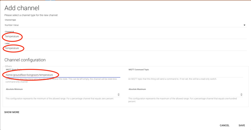Increase Absolute Maximum with stepper up arrow
251x130 pixels.
click(241, 93)
